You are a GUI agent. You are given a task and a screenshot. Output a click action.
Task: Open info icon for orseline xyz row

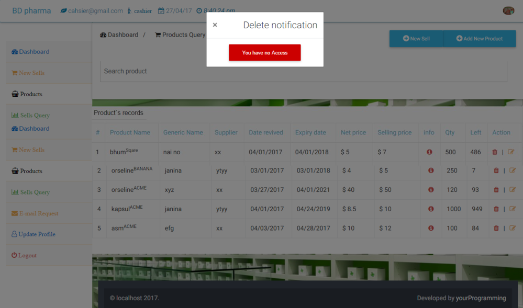431,190
